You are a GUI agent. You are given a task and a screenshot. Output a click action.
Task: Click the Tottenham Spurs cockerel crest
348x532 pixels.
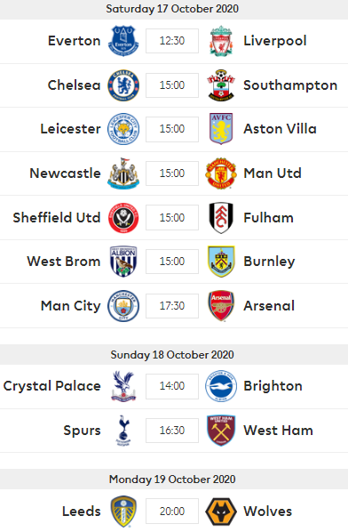click(123, 431)
